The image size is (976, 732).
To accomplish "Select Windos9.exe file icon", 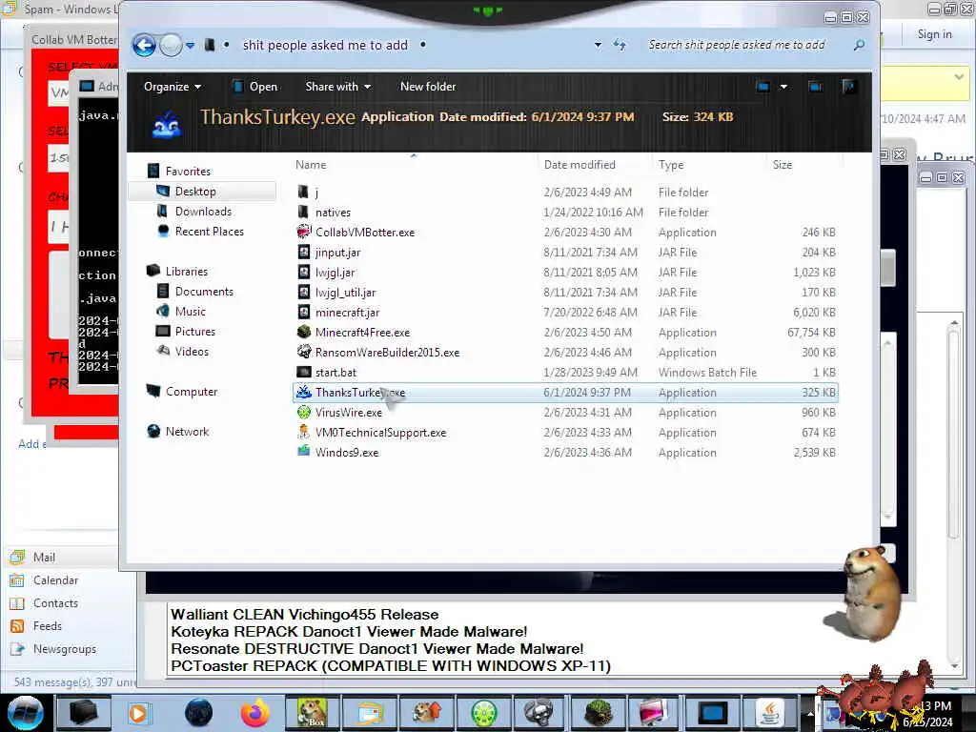I will tap(304, 452).
